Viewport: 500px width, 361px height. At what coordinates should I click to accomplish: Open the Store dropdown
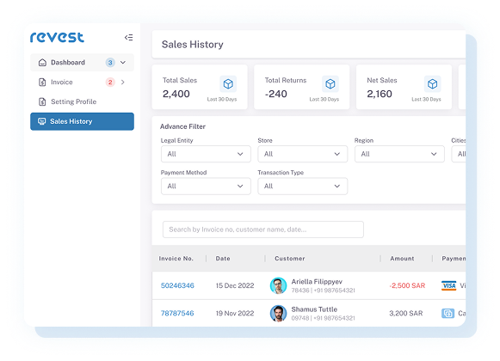[302, 154]
